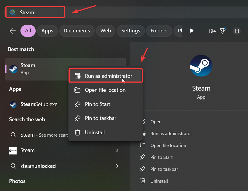Switch to the Documents filter tab
Image resolution: width=248 pixels, height=191 pixels.
tap(77, 31)
